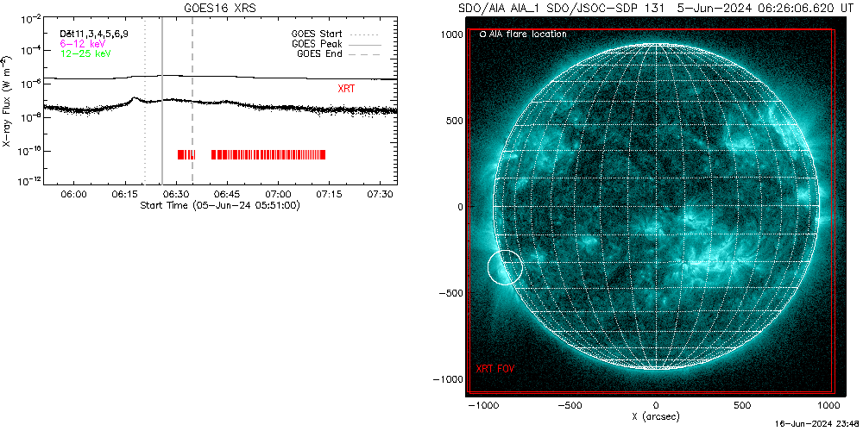
Task: Click the 06:45 time tick label
Action: tap(227, 194)
